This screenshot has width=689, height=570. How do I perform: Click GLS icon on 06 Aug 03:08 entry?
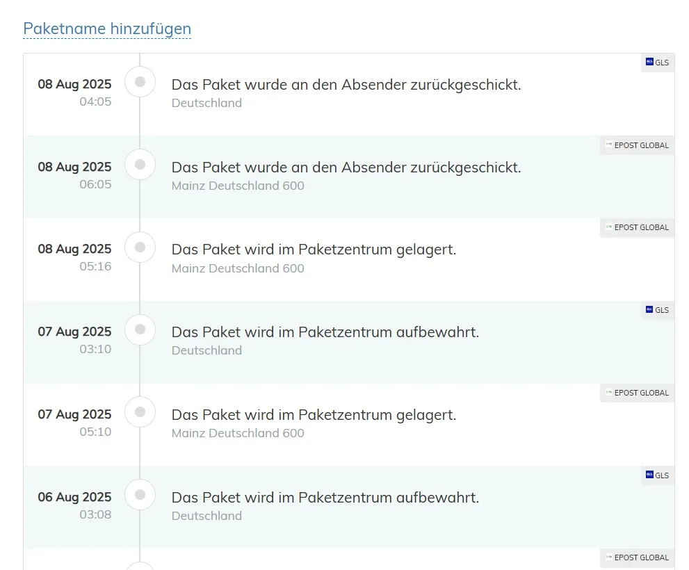pos(649,475)
